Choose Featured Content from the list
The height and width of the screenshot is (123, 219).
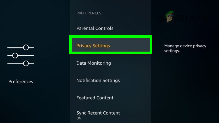[x=95, y=98]
